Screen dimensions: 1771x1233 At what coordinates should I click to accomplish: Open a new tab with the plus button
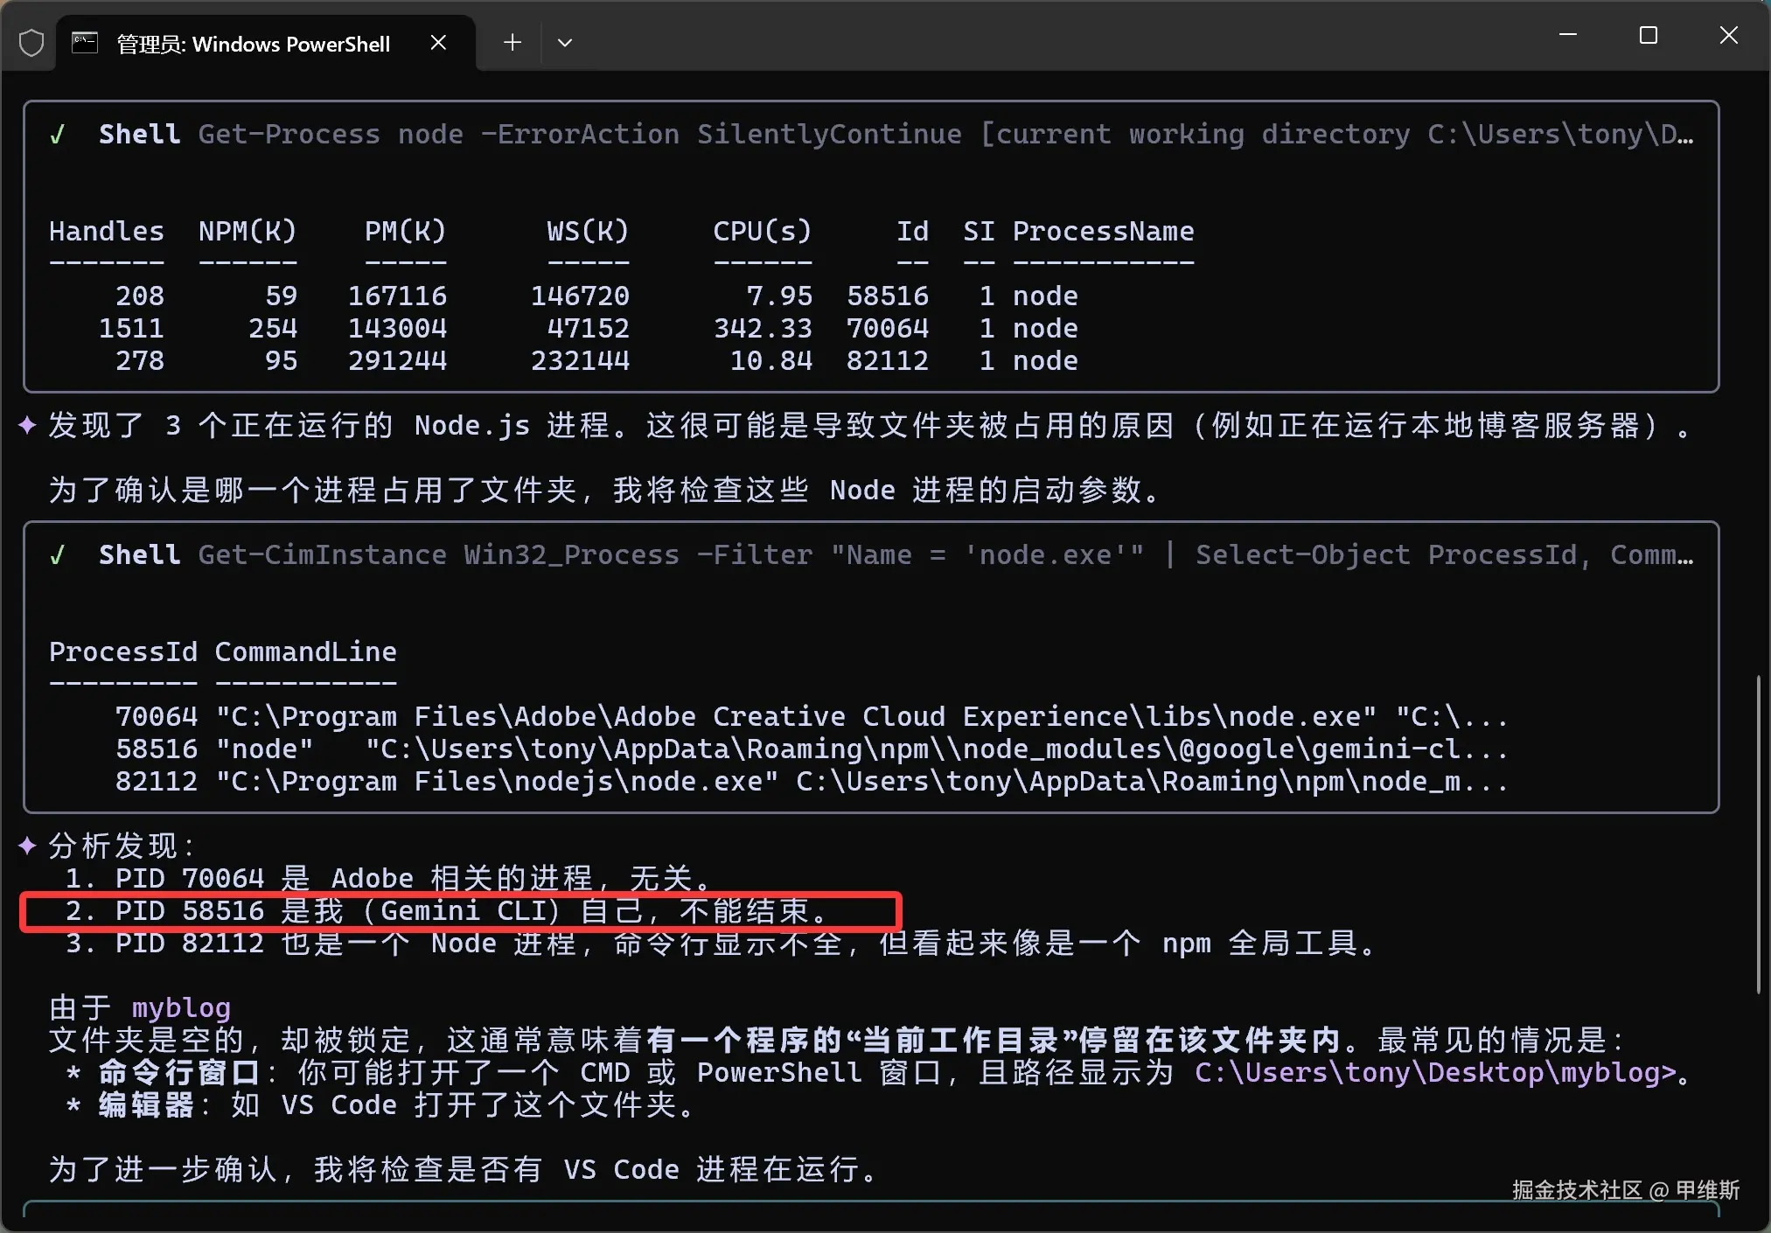pos(512,42)
